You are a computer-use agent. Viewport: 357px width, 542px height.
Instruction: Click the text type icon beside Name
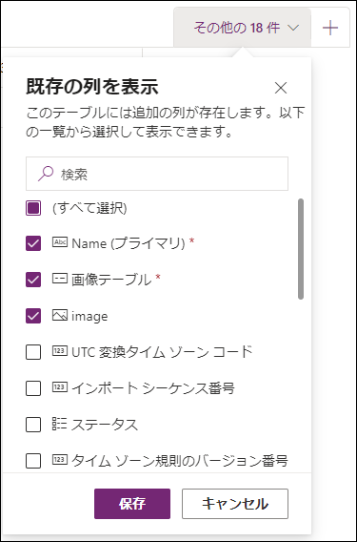pyautogui.click(x=60, y=242)
